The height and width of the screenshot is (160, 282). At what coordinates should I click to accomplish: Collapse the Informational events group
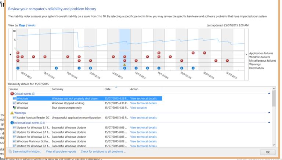click(x=269, y=123)
